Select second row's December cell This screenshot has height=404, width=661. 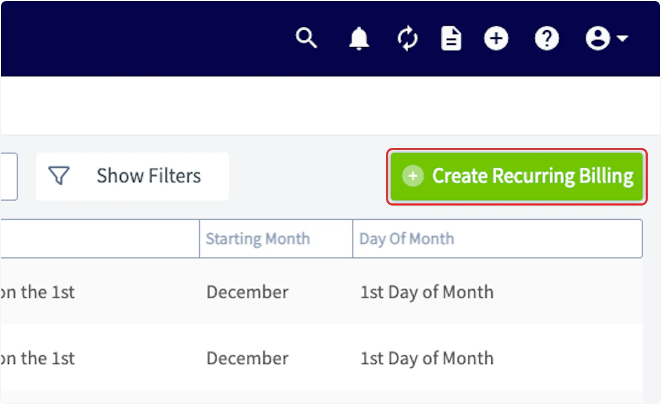pos(247,358)
